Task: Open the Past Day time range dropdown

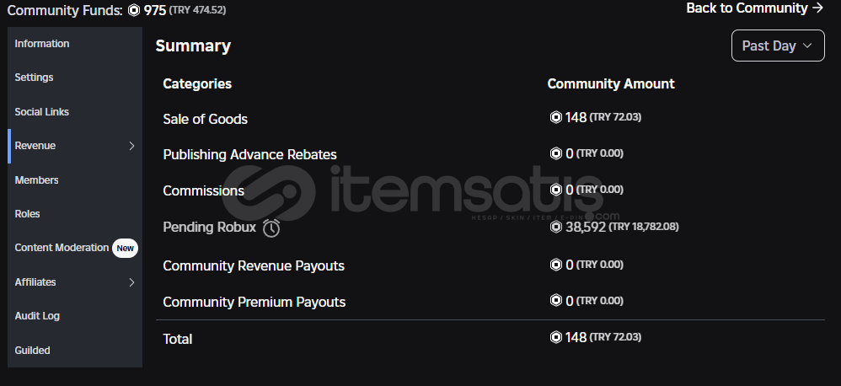Action: click(778, 46)
